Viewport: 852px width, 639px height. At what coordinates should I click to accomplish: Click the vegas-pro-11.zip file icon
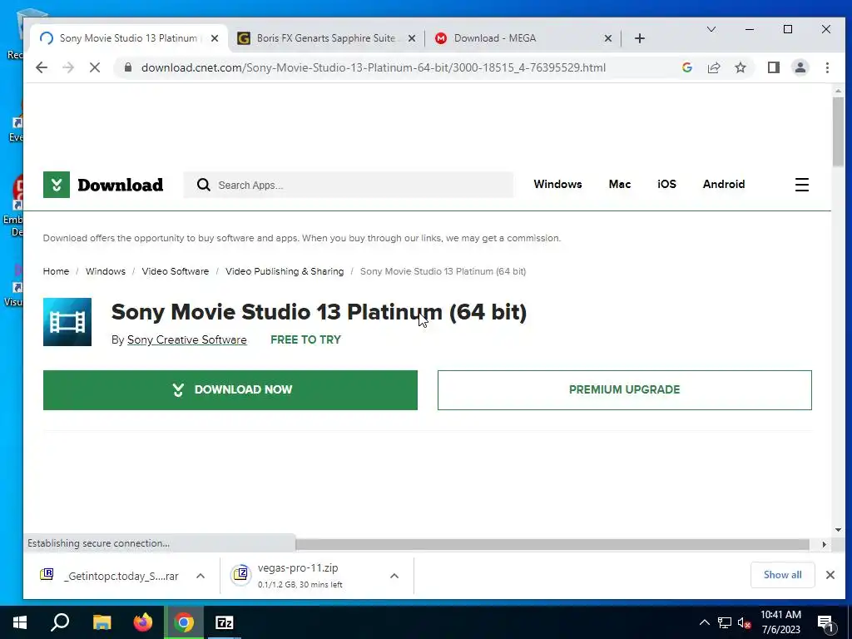click(240, 575)
